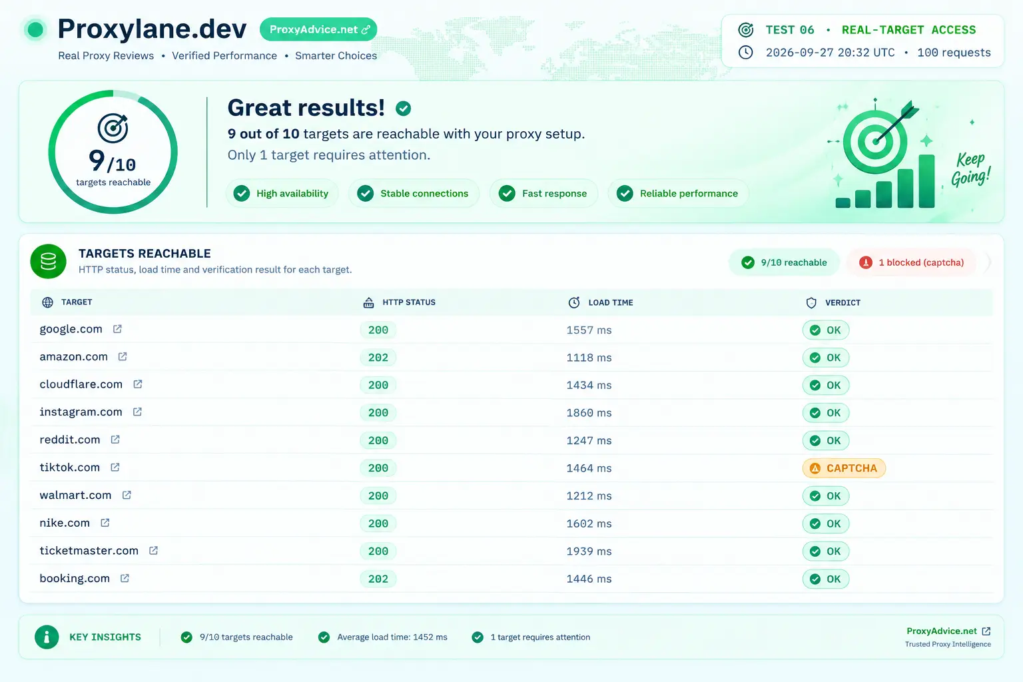Screen dimensions: 1023x682
Task: Sort by the HTTP STATUS column header
Action: point(409,302)
